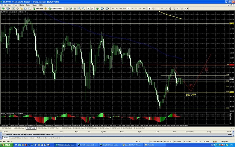This screenshot has width=235, height=147.
Task: Open the Window menu
Action: coord(34,5)
